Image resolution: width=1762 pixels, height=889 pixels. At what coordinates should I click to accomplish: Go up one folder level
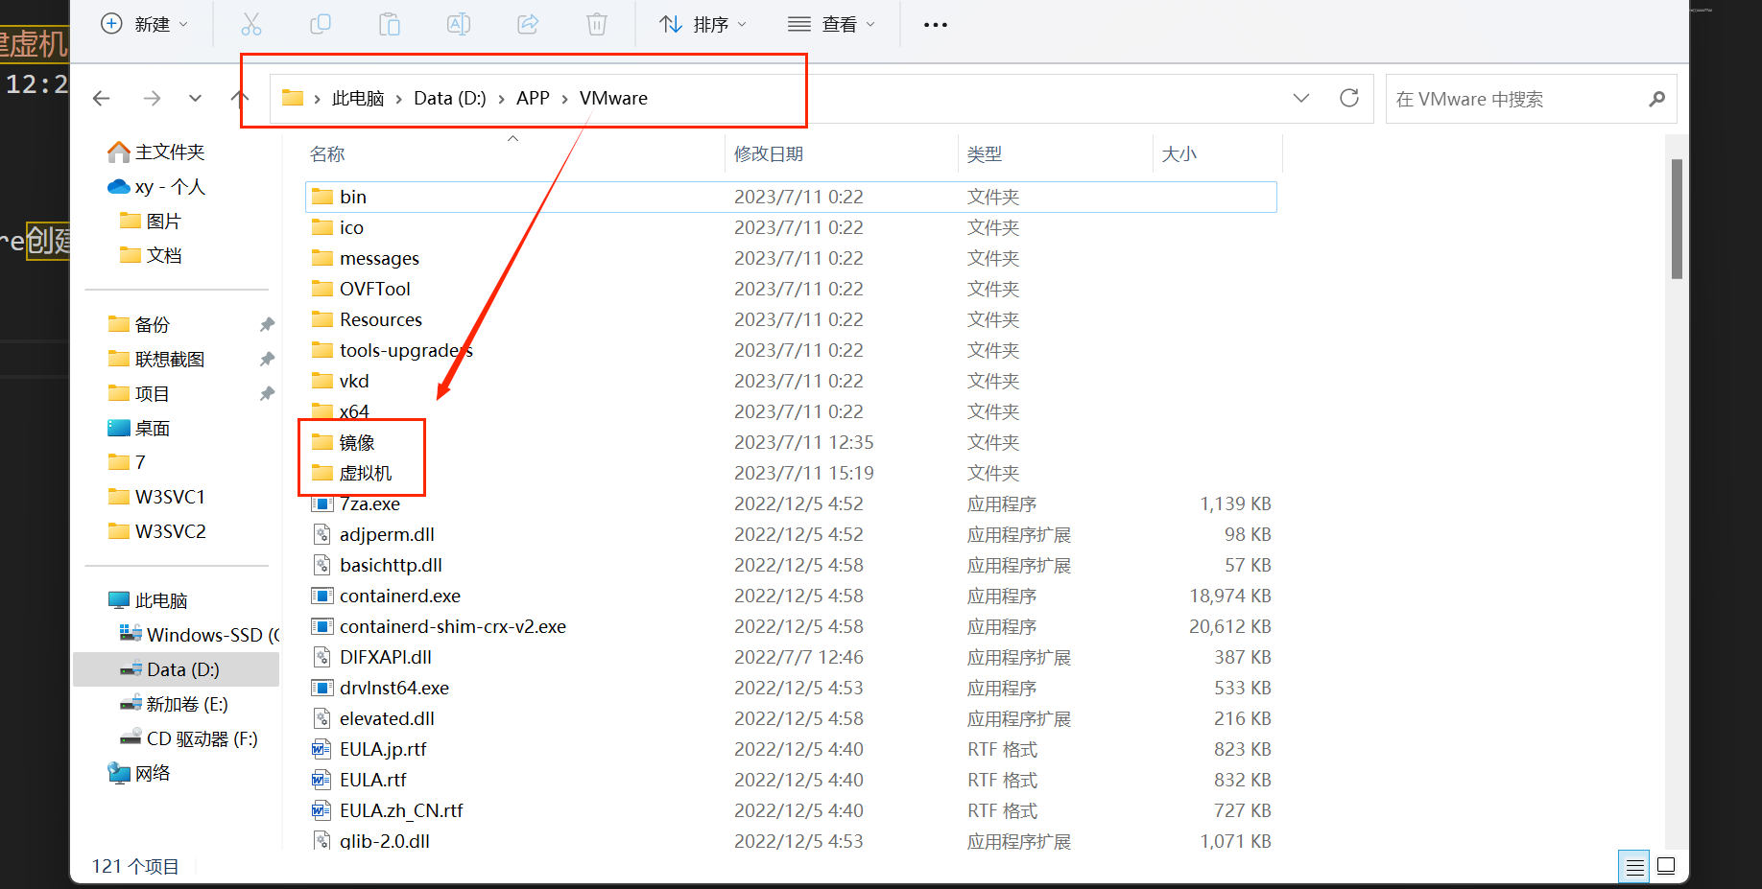click(x=240, y=98)
